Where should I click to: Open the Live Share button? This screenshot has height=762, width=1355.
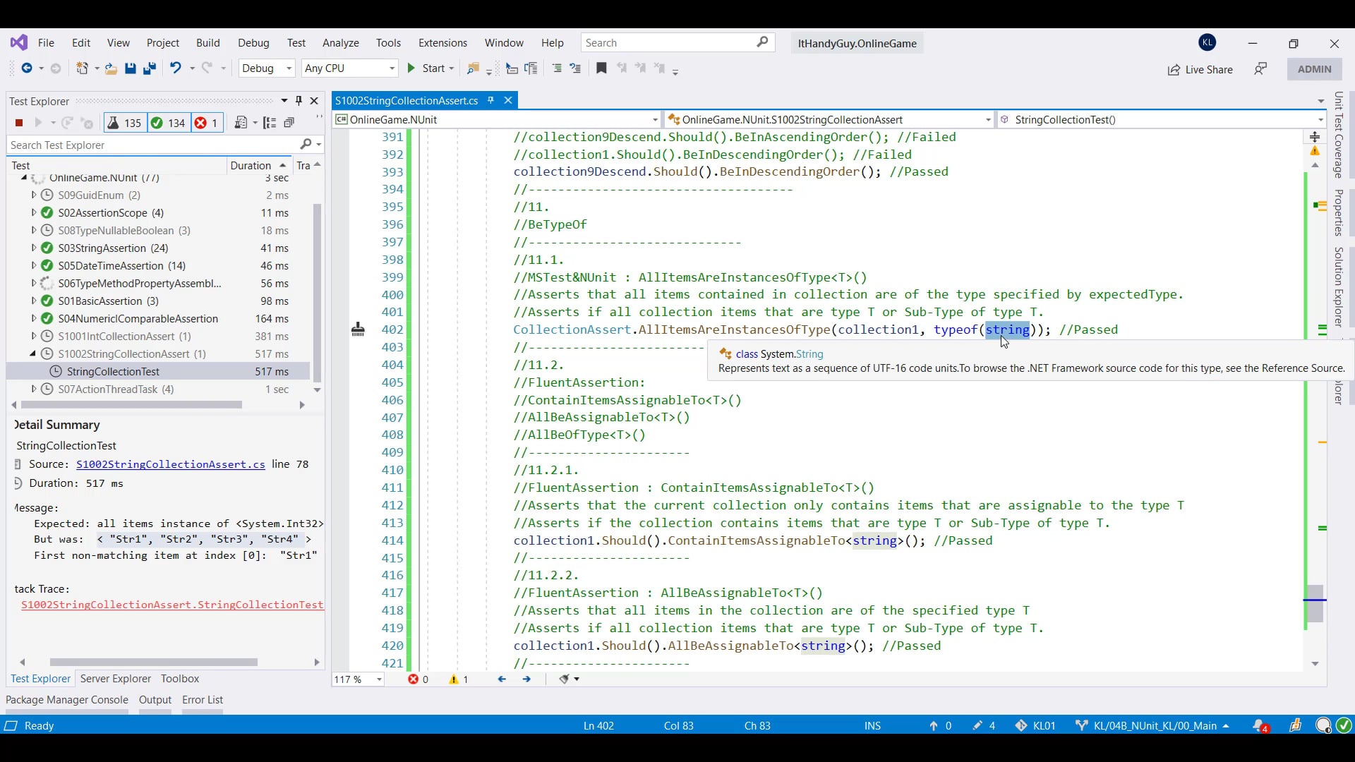(1200, 69)
